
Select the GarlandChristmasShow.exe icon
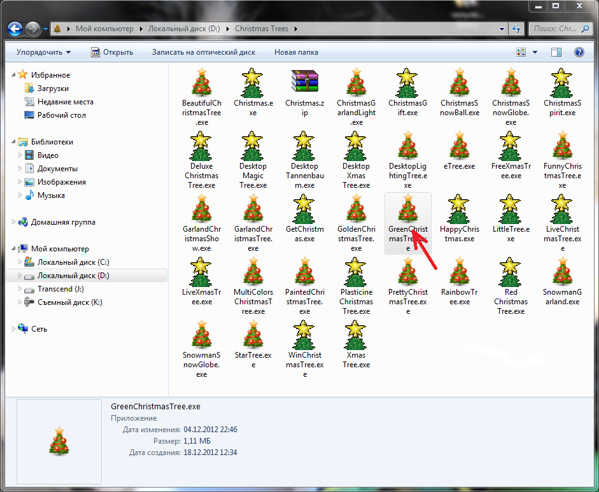tap(201, 208)
